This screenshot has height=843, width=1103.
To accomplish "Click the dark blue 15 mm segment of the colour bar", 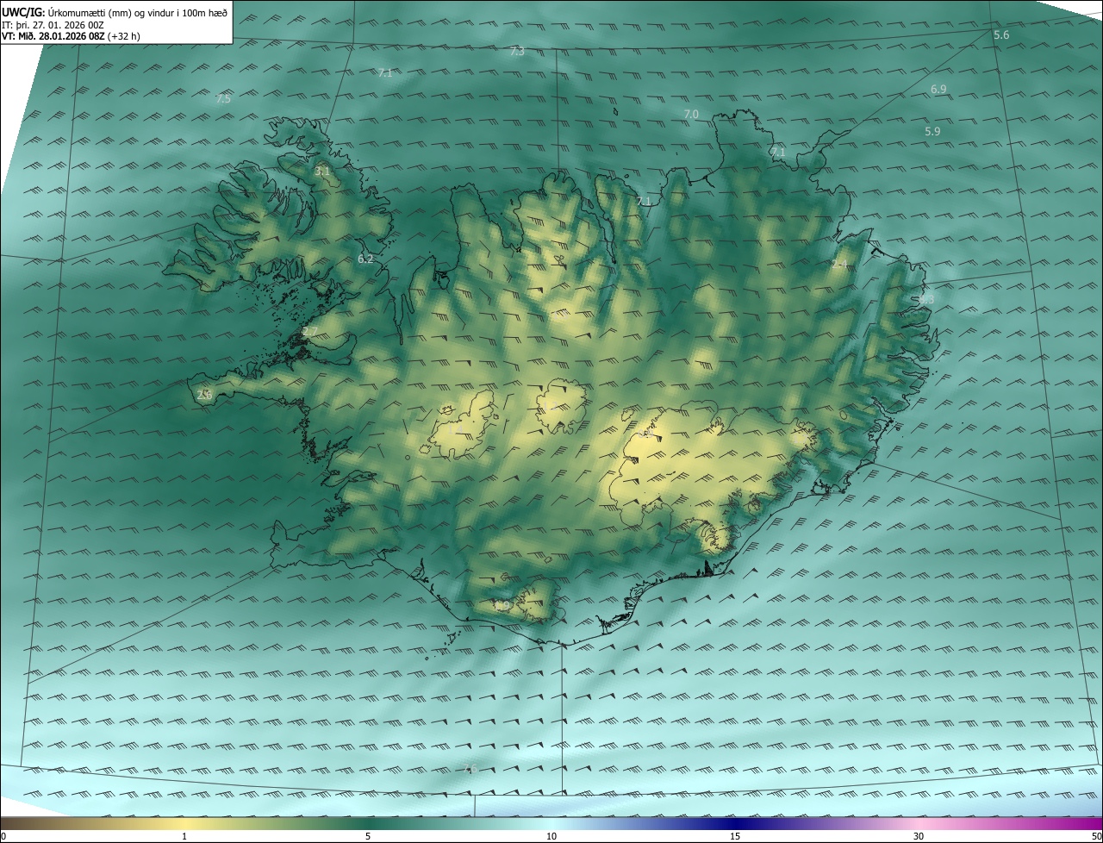I will [735, 823].
